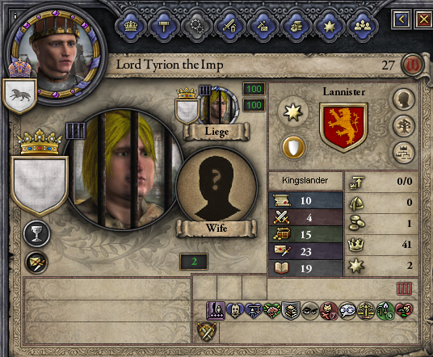Open the Technology gears tab
The width and height of the screenshot is (433, 357).
(197, 27)
